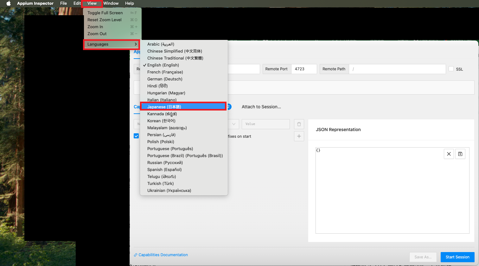
Task: Open the capability type dropdown chevron
Action: click(x=234, y=124)
